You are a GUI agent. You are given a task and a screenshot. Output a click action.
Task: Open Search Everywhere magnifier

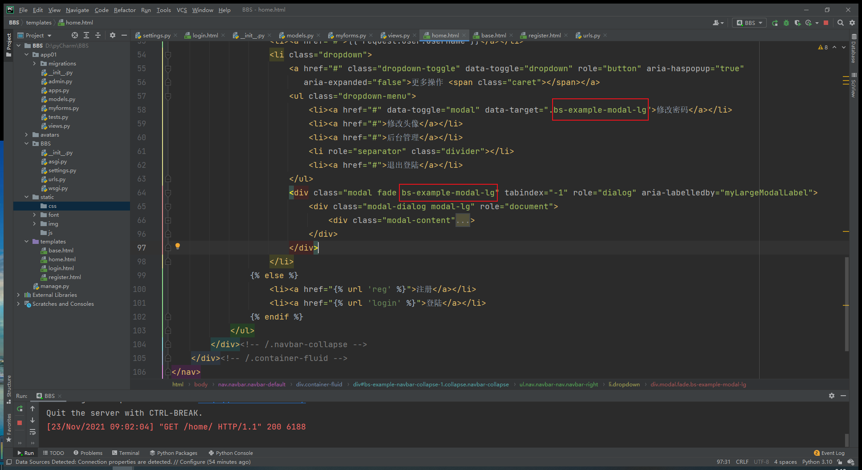coord(841,23)
